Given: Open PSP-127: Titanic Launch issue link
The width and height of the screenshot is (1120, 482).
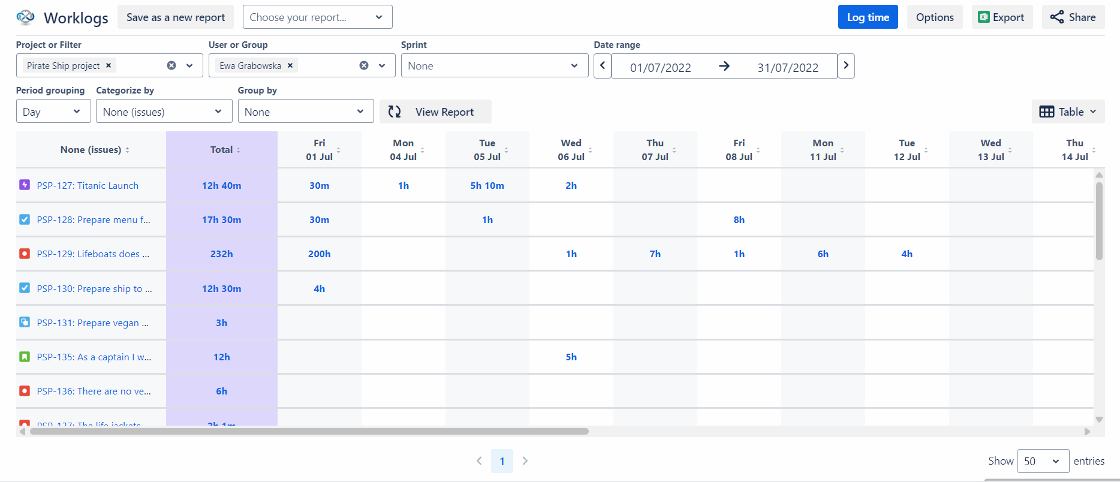Looking at the screenshot, I should (x=88, y=185).
